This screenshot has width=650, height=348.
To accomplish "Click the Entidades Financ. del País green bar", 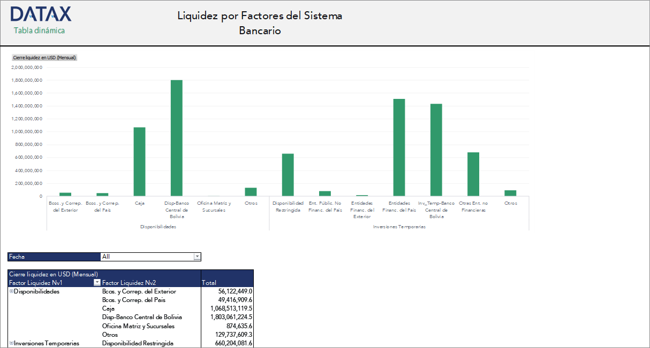I will (399, 147).
